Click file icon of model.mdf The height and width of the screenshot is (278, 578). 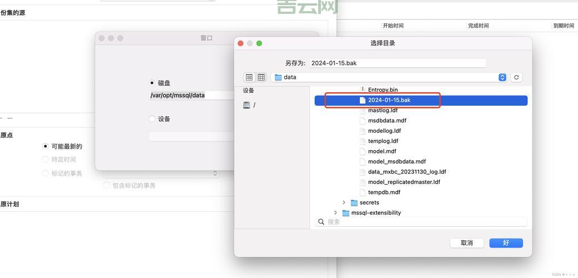(363, 151)
